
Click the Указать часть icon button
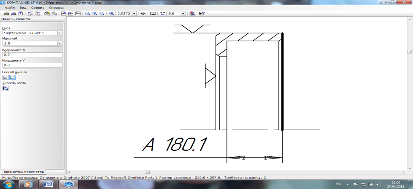tap(6, 88)
